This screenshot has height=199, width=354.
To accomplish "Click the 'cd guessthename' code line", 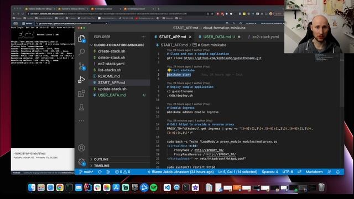I will pos(180,91).
